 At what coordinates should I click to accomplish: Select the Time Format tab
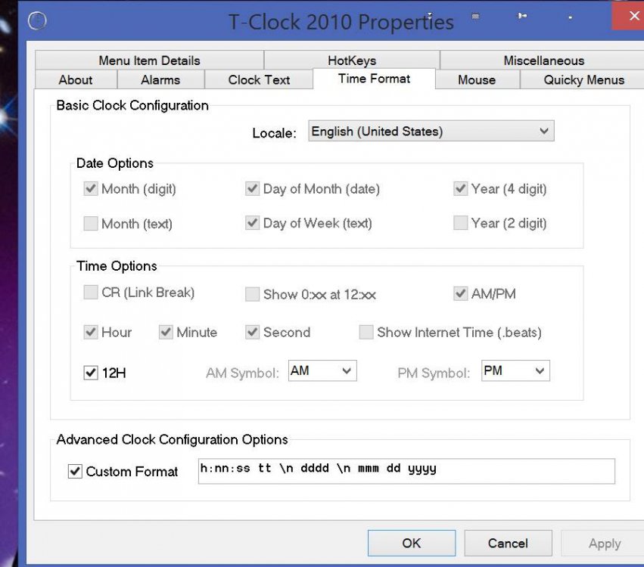(x=374, y=79)
